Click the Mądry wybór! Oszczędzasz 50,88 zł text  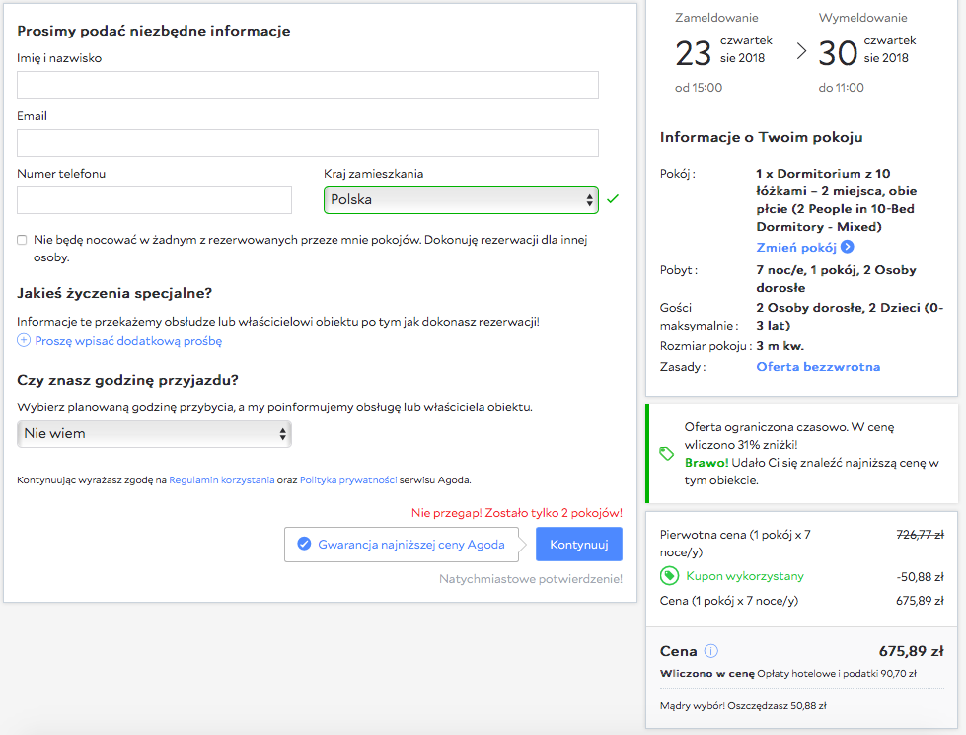pos(743,706)
